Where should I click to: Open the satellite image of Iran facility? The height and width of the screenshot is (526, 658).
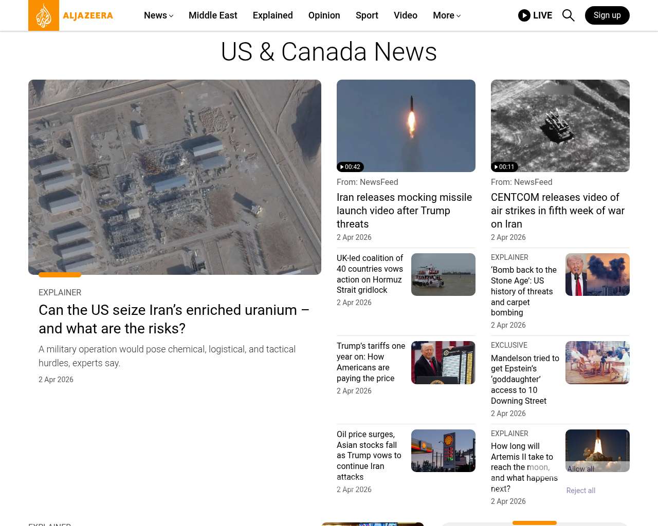click(x=175, y=177)
